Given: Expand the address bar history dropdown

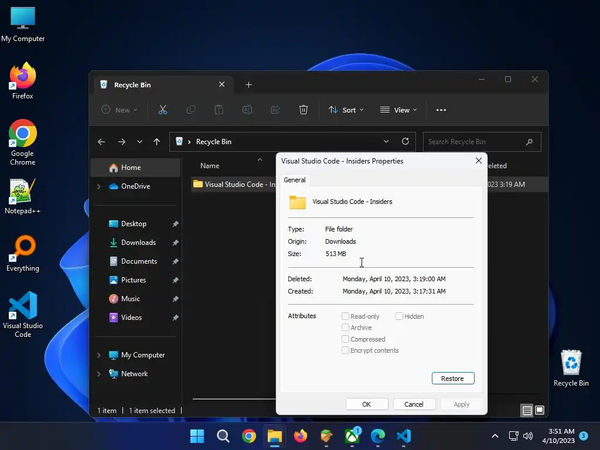Looking at the screenshot, I should (x=386, y=141).
